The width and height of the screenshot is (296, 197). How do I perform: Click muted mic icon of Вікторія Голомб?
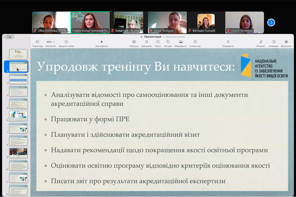(190, 31)
